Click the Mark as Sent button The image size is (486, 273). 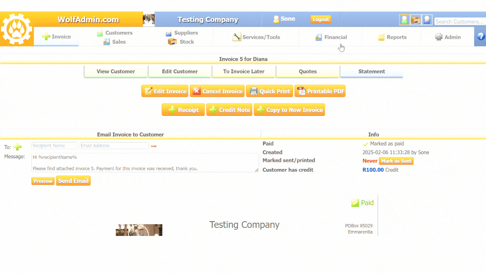point(396,161)
